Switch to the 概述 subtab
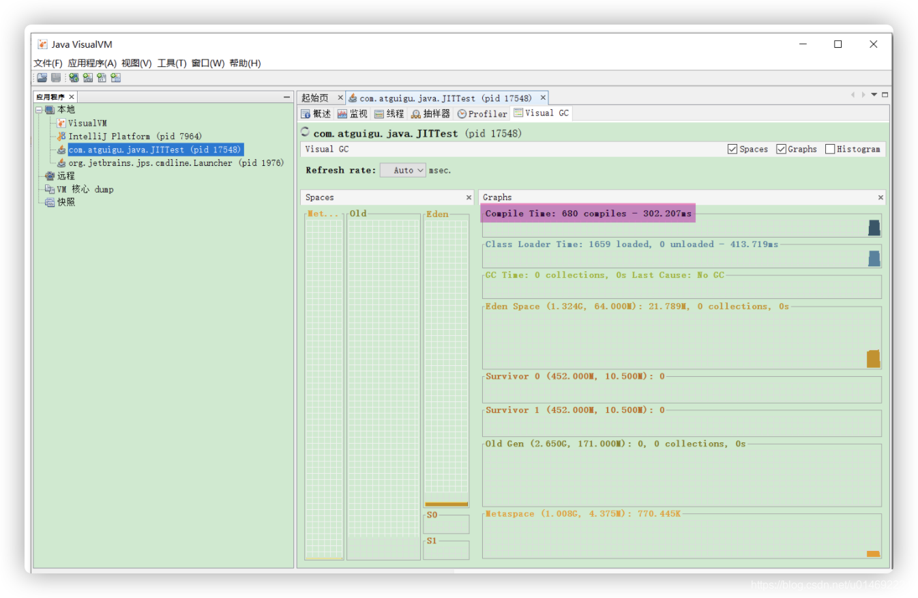The width and height of the screenshot is (918, 598). [x=316, y=114]
